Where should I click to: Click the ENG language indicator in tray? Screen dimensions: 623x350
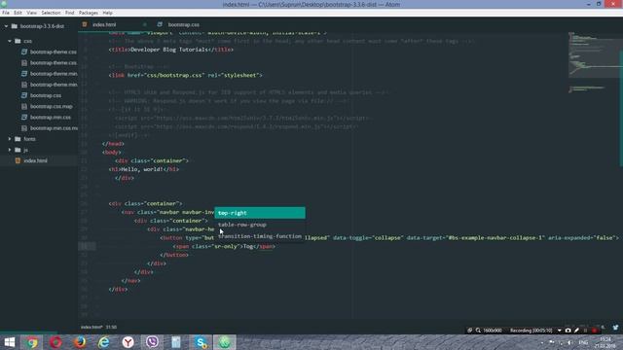(x=583, y=342)
